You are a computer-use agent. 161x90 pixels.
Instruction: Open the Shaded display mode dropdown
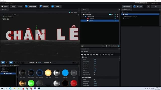tap(15, 15)
